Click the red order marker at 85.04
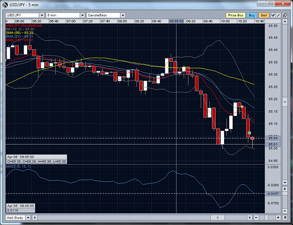 [252, 138]
